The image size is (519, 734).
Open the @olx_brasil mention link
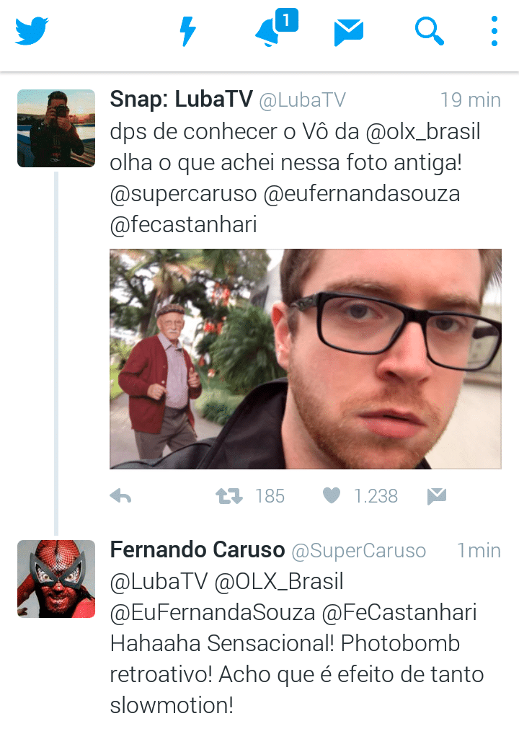(x=423, y=132)
